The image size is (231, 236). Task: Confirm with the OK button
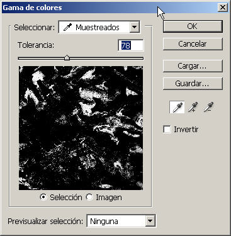pyautogui.click(x=193, y=26)
